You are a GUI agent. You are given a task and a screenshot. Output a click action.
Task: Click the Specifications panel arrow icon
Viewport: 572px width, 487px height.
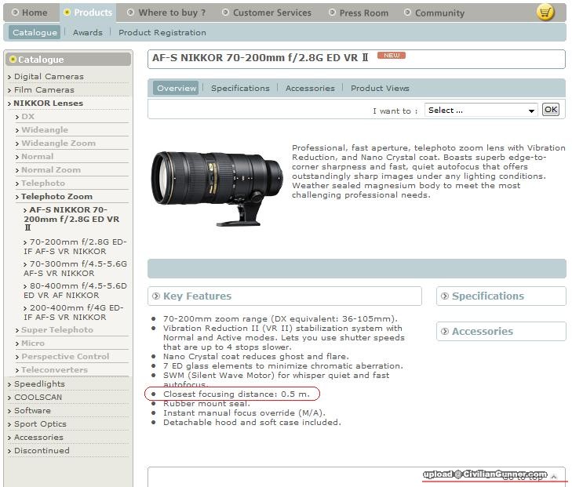445,296
